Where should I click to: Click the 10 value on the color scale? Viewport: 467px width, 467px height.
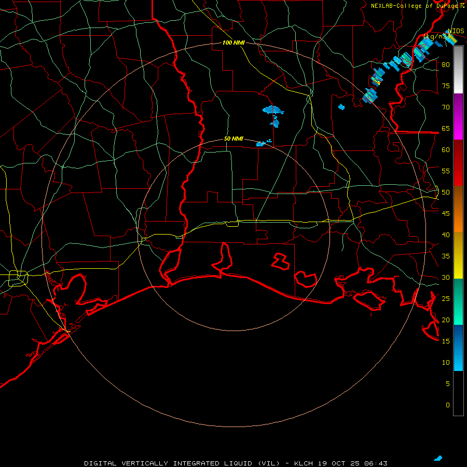446,363
